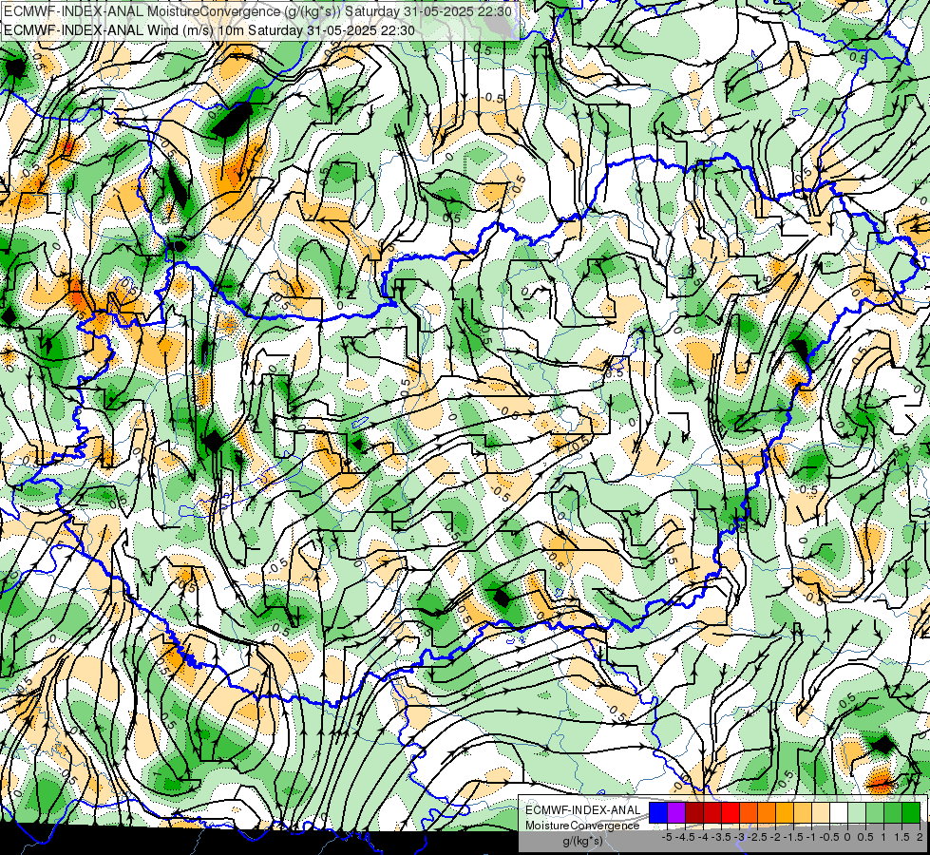This screenshot has height=855, width=930.
Task: Click the '-3.5' tick label in the legend
Action: [x=721, y=837]
